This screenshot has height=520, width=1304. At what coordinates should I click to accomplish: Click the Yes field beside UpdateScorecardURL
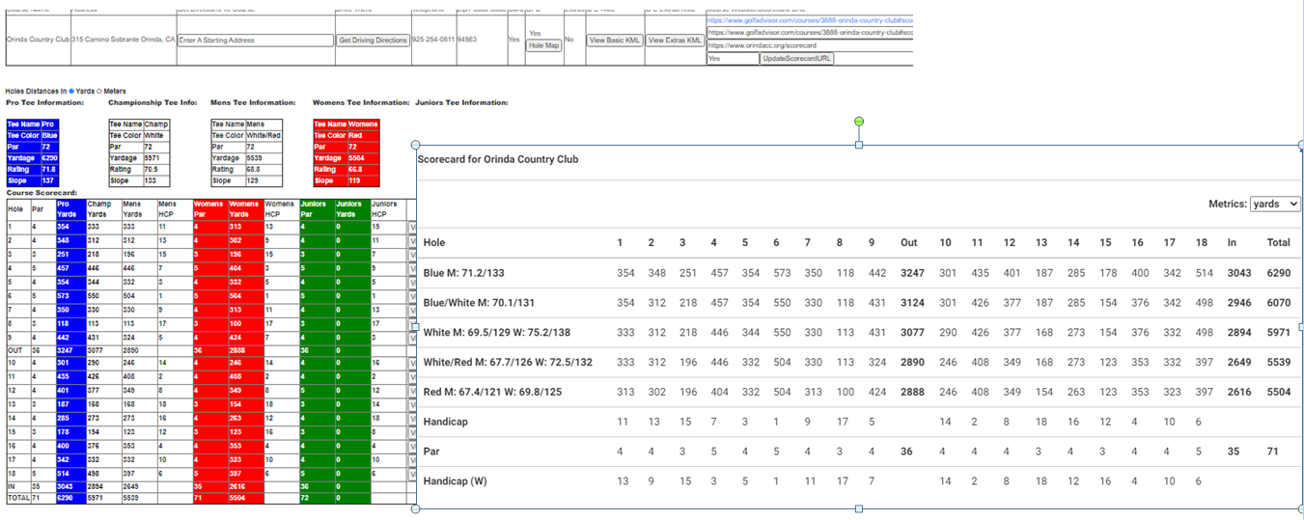(733, 59)
